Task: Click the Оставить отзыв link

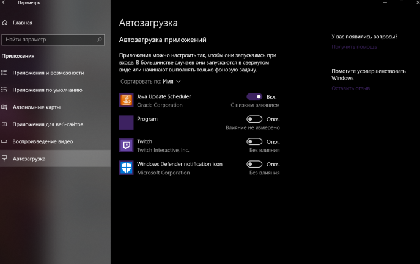Action: (x=351, y=88)
